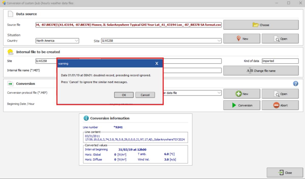The height and width of the screenshot is (179, 305).
Task: Open the blue help question mark
Action: click(x=296, y=84)
